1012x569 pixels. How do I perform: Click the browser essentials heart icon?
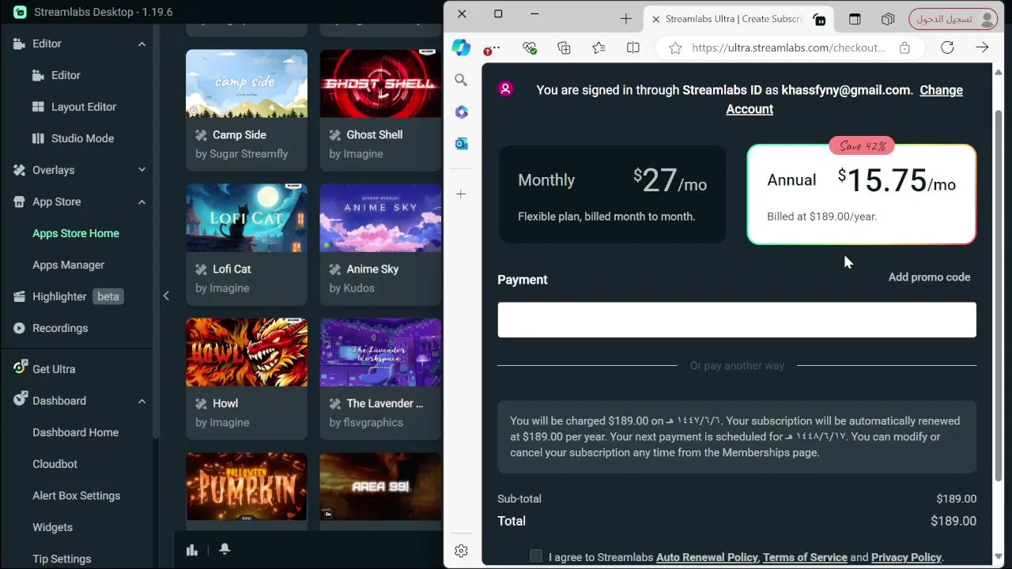click(x=530, y=48)
